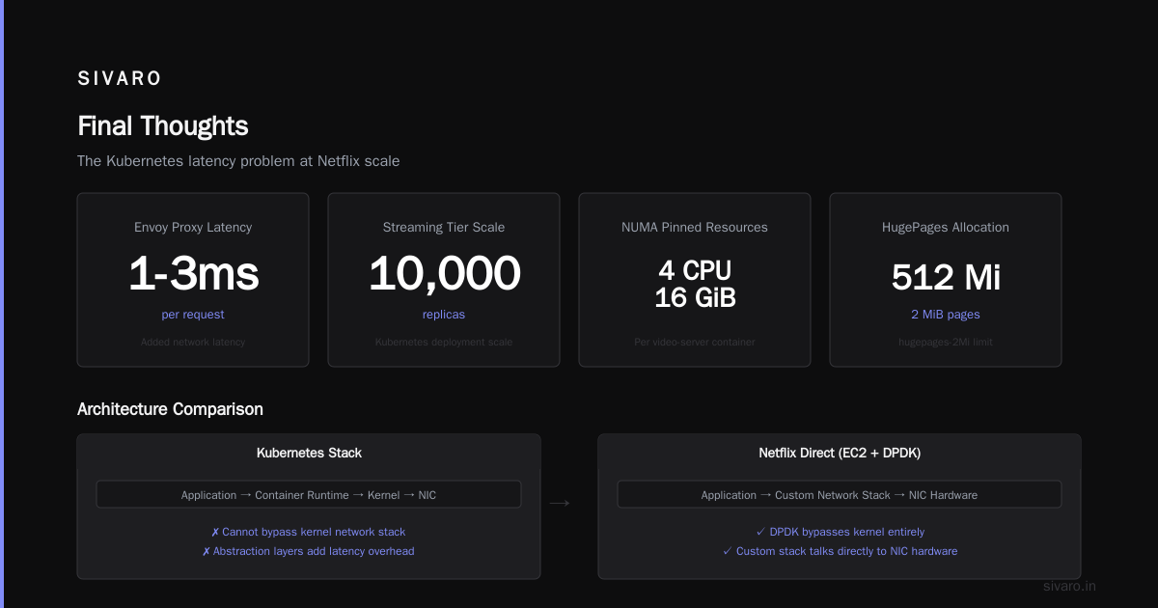The width and height of the screenshot is (1158, 608).
Task: Click 'Cannot bypass kernel network stack' line
Action: coord(309,532)
